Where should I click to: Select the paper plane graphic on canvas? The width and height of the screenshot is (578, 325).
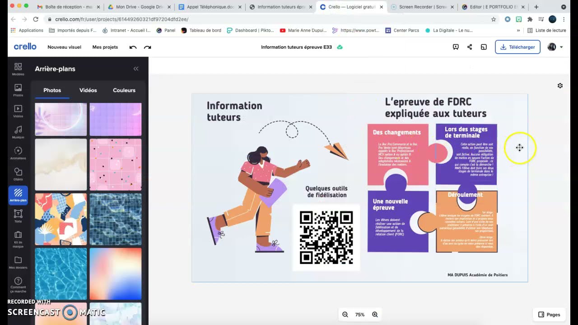[337, 151]
